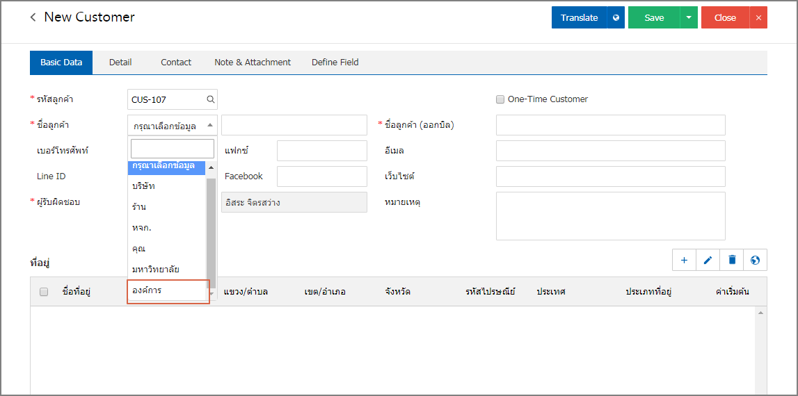Select มหาวิทยาลัย from the prefix list
Viewport: 798px width, 396px height.
pos(166,269)
